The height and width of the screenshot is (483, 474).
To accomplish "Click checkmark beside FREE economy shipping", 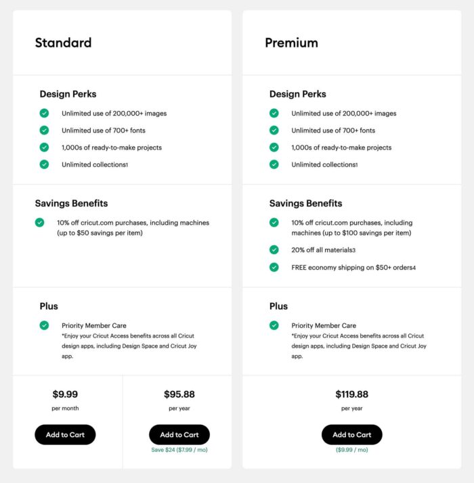I will click(274, 267).
